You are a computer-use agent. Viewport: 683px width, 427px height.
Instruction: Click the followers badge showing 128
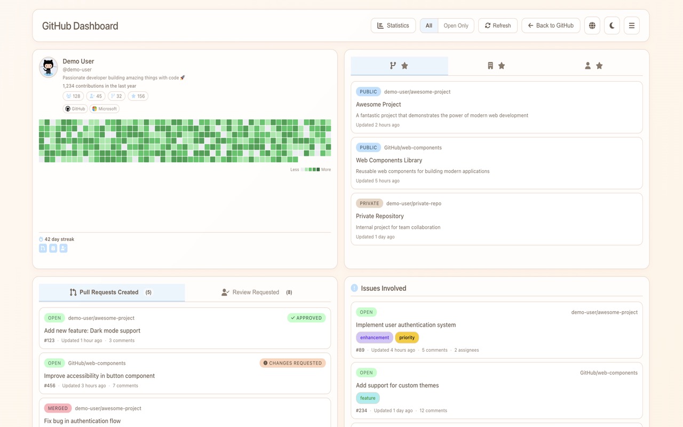coord(73,96)
